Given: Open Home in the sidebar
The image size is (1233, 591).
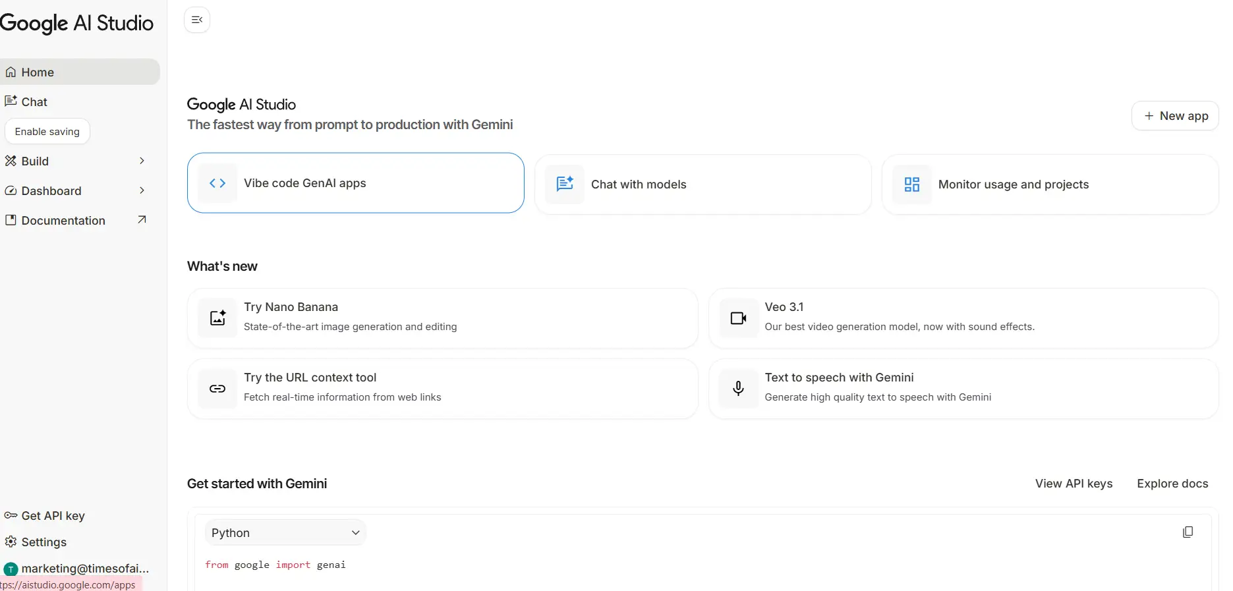Looking at the screenshot, I should [x=80, y=72].
